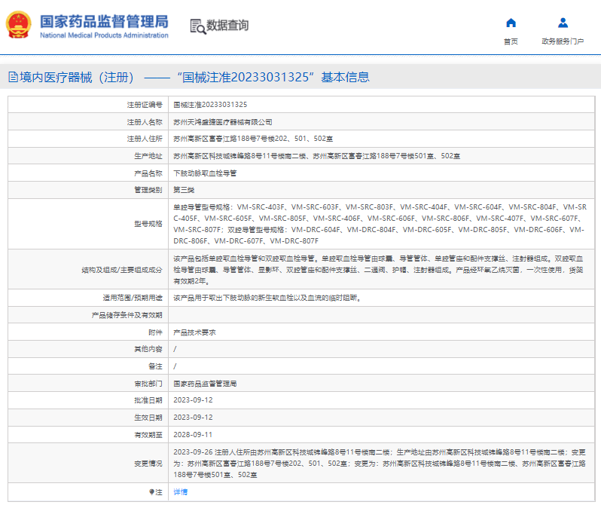Viewport: 601px width, 505px height.
Task: Click the 首页 home icon
Action: 511,23
